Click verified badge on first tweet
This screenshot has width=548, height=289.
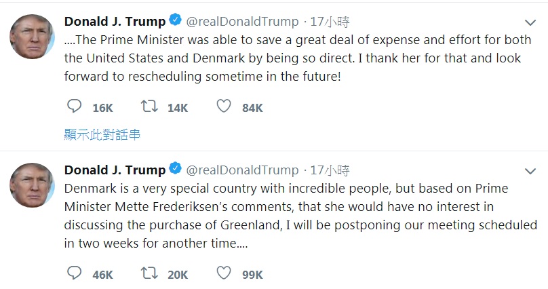coord(176,20)
